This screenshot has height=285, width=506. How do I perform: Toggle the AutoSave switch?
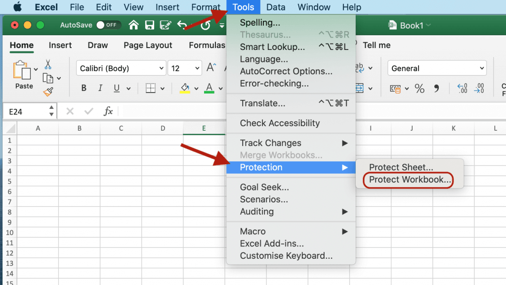[x=107, y=25]
